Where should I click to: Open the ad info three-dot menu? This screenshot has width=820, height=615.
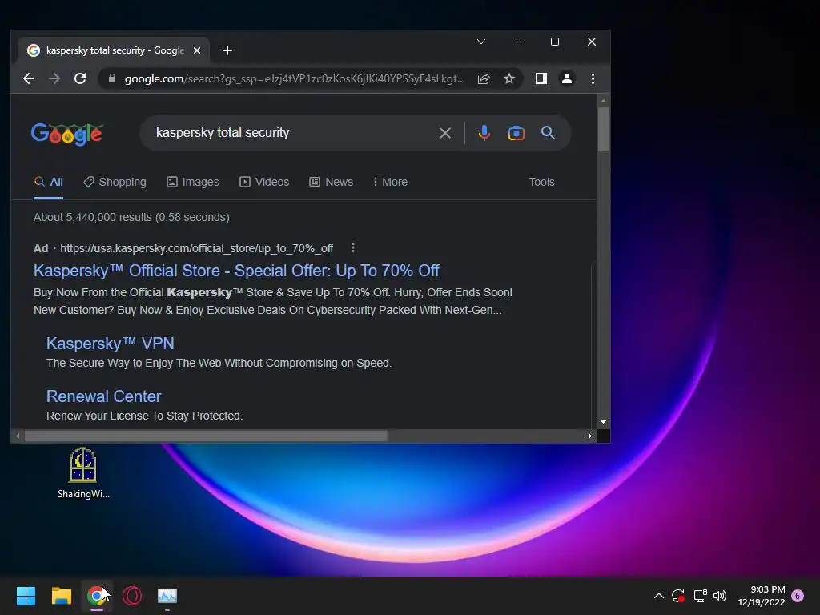(353, 247)
